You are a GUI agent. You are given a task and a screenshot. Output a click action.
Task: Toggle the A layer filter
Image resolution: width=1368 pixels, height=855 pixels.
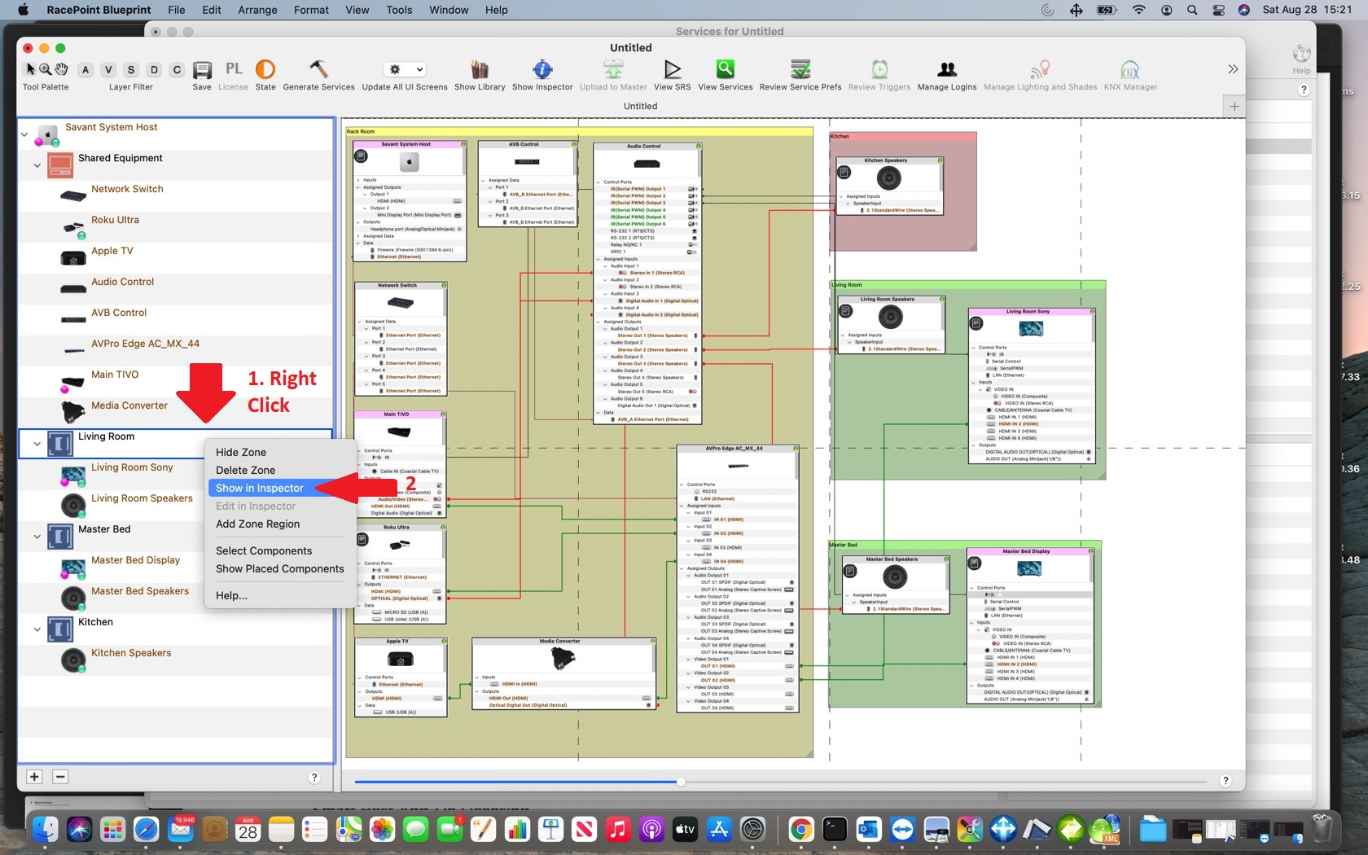pos(85,70)
